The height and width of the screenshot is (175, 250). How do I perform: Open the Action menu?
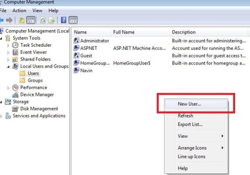(19, 11)
